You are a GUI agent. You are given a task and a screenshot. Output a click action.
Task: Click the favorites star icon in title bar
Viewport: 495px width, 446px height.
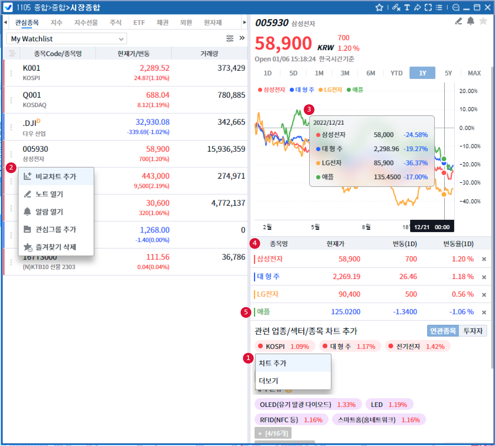click(x=379, y=7)
